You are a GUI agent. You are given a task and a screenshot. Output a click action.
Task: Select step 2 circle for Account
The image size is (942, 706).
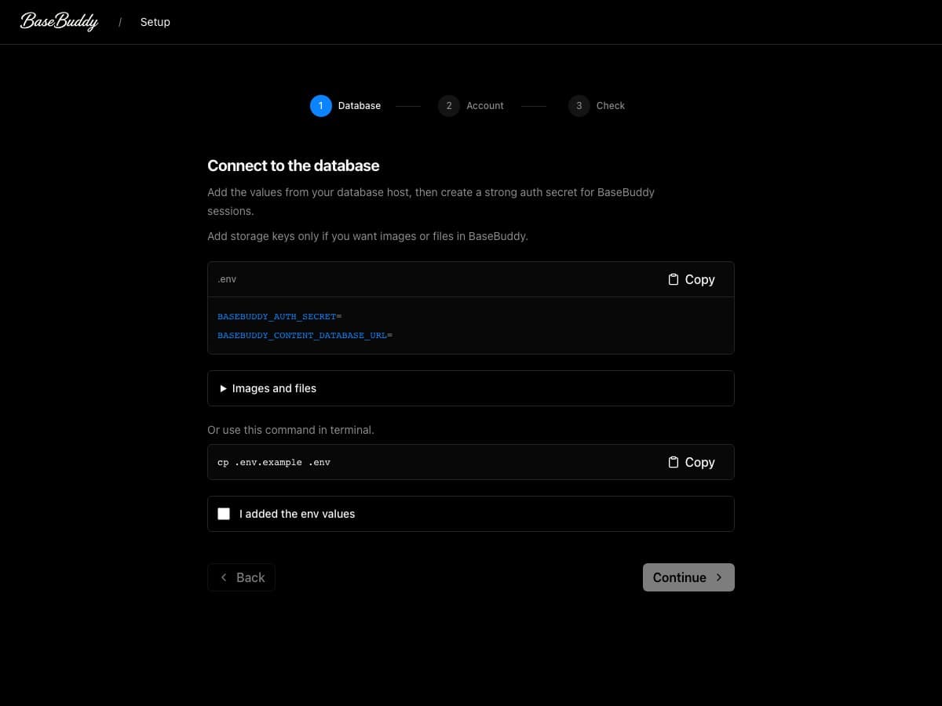(x=449, y=106)
